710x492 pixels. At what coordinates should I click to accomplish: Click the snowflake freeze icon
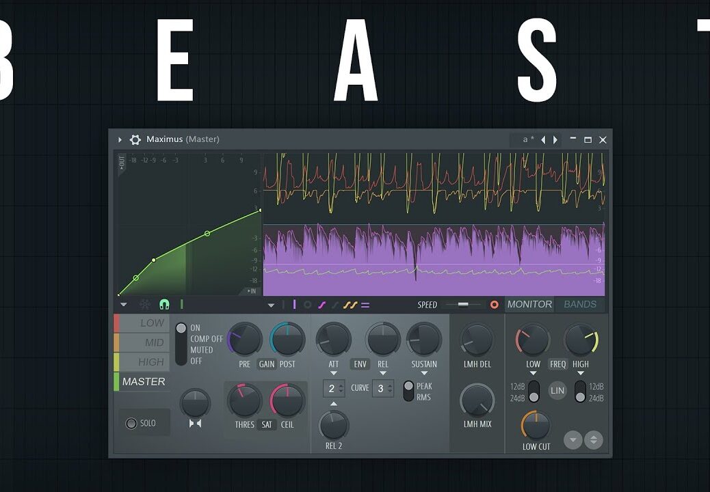tap(145, 304)
